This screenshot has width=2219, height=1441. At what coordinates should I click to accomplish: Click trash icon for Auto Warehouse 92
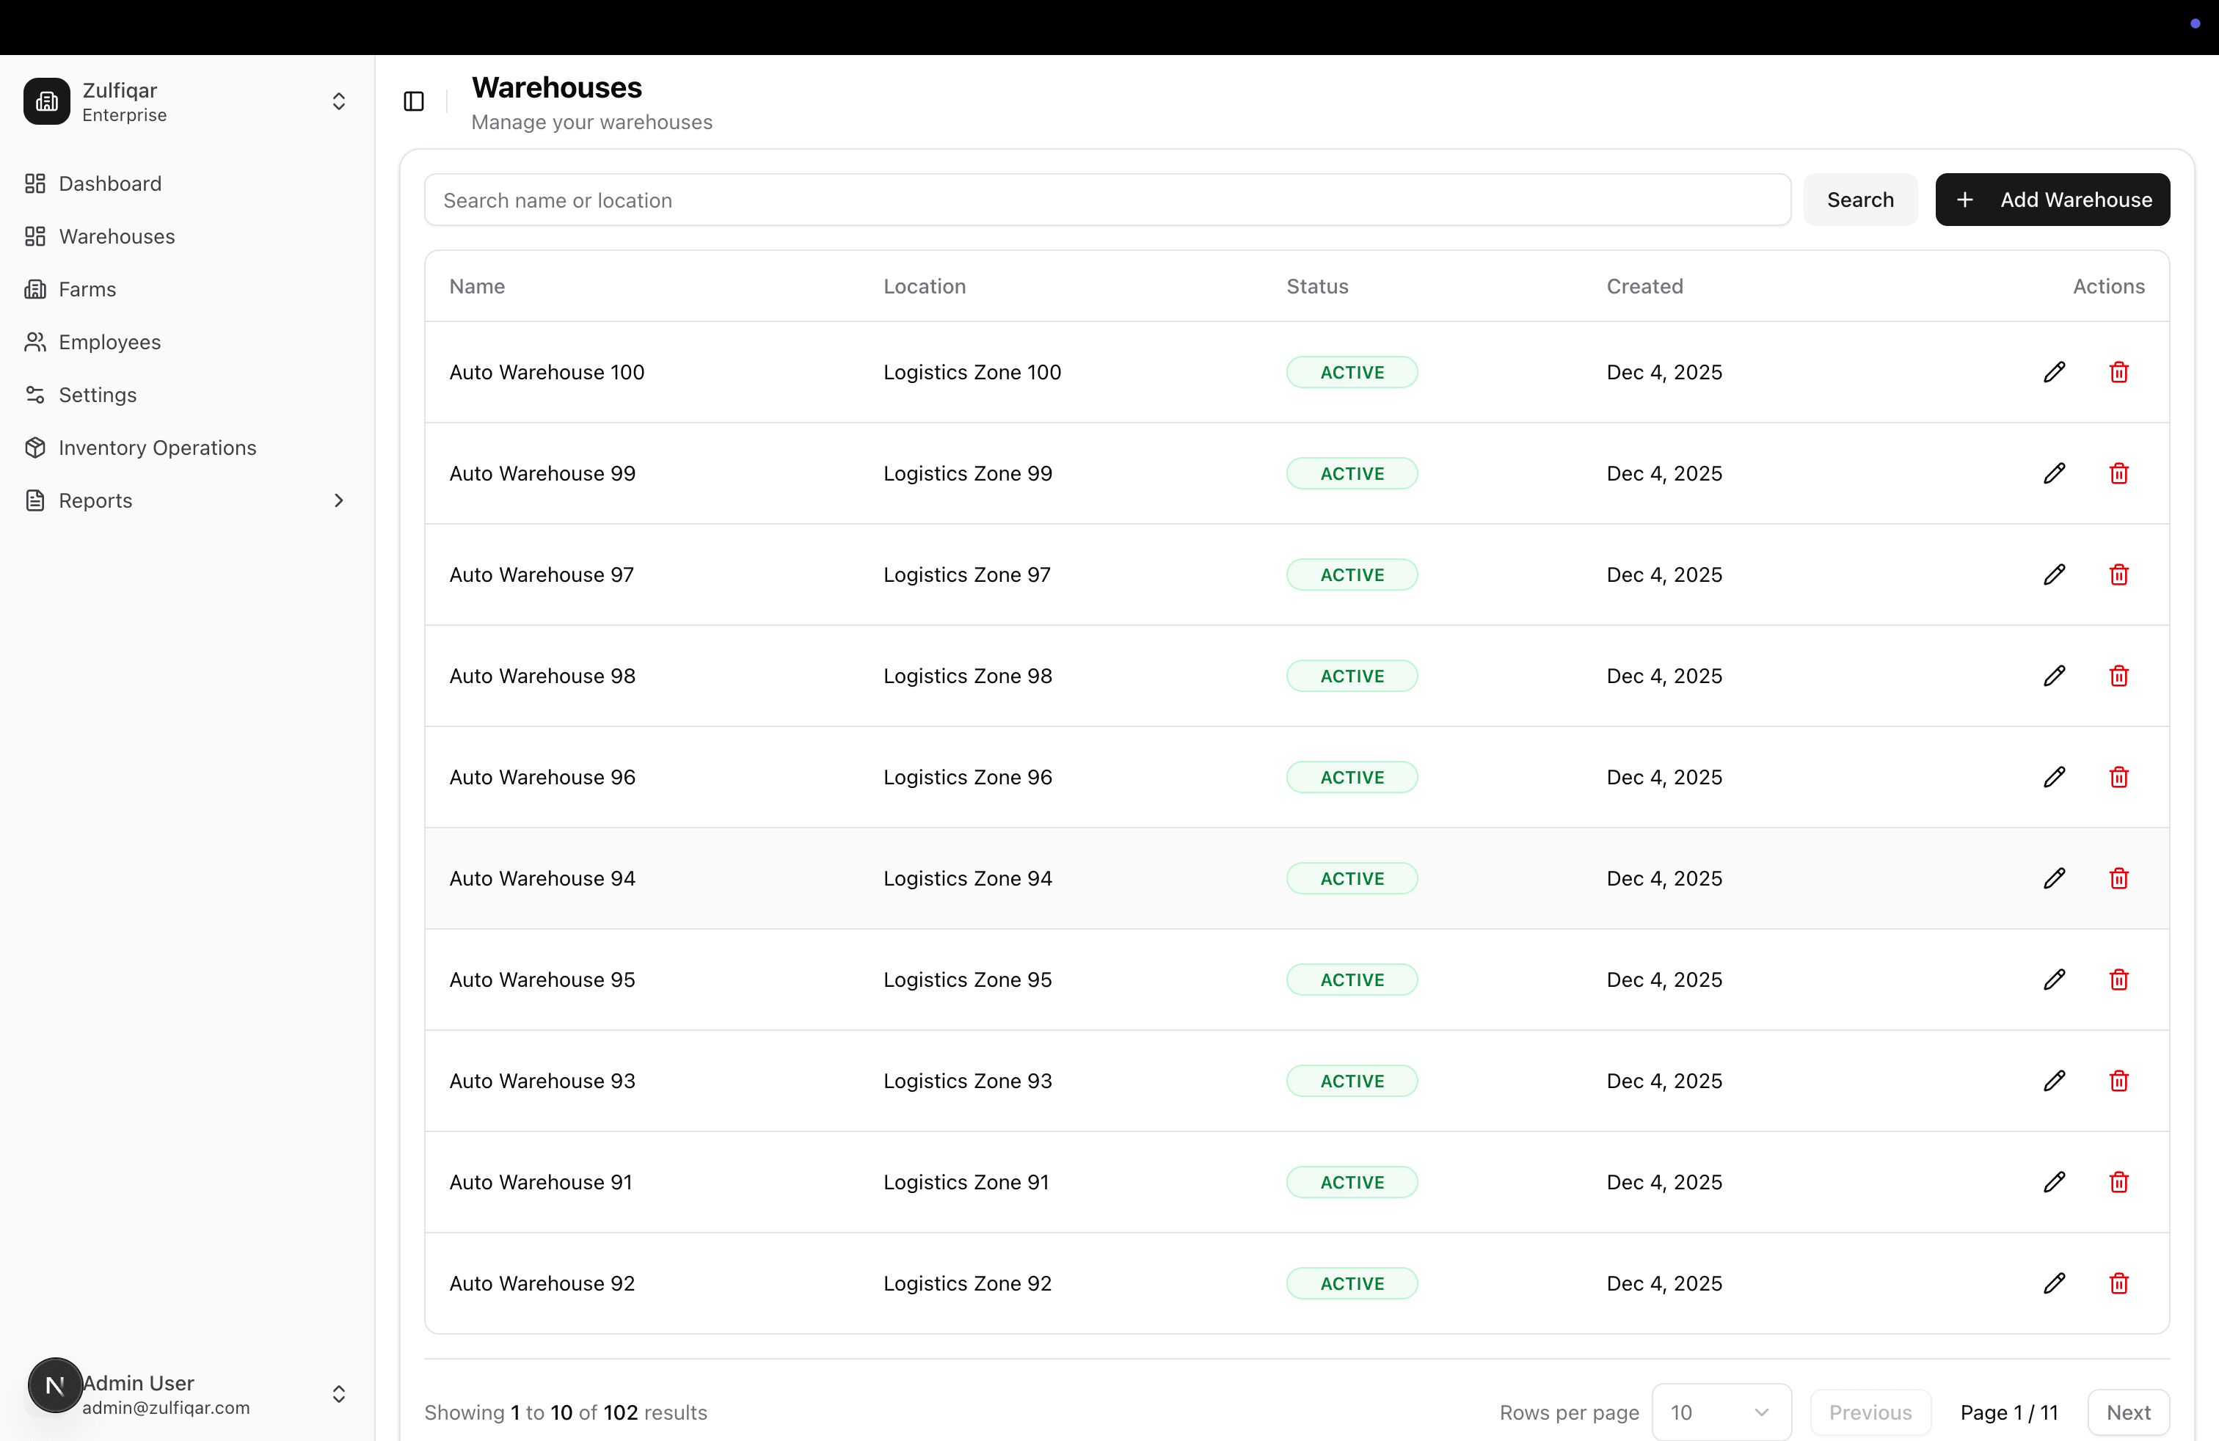pos(2118,1283)
